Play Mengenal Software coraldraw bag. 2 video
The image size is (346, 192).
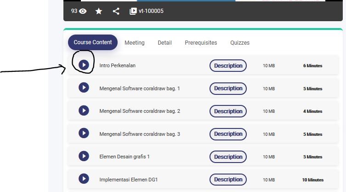click(84, 111)
